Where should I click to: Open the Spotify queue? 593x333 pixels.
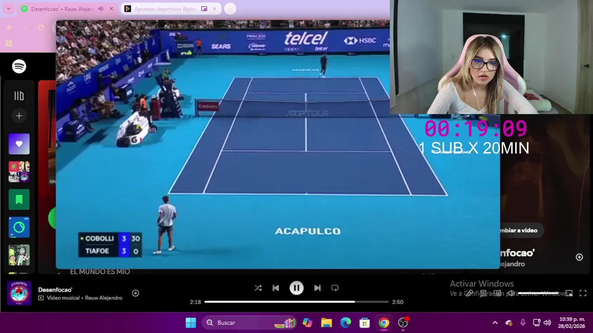[483, 293]
